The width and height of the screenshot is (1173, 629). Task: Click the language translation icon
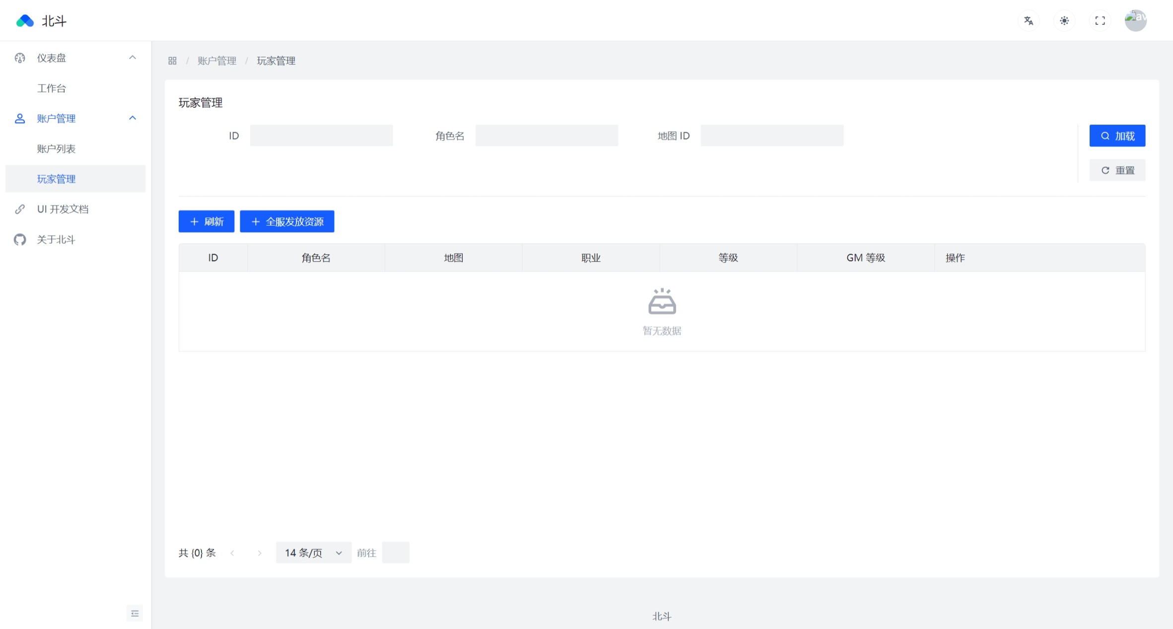click(1029, 21)
